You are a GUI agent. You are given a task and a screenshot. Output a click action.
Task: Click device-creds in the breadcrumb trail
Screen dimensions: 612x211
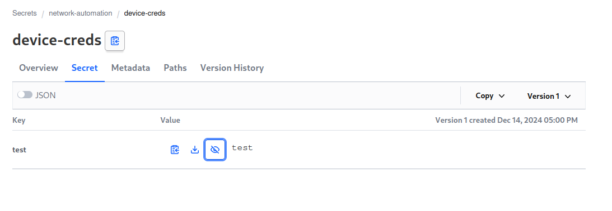pos(144,13)
